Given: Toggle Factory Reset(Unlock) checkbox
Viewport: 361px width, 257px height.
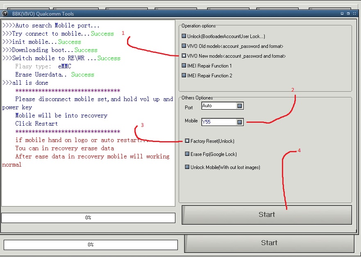Looking at the screenshot, I should (x=187, y=141).
